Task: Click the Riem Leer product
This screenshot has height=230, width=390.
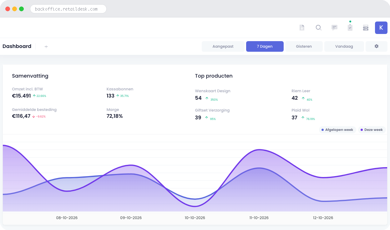Action: pyautogui.click(x=301, y=91)
